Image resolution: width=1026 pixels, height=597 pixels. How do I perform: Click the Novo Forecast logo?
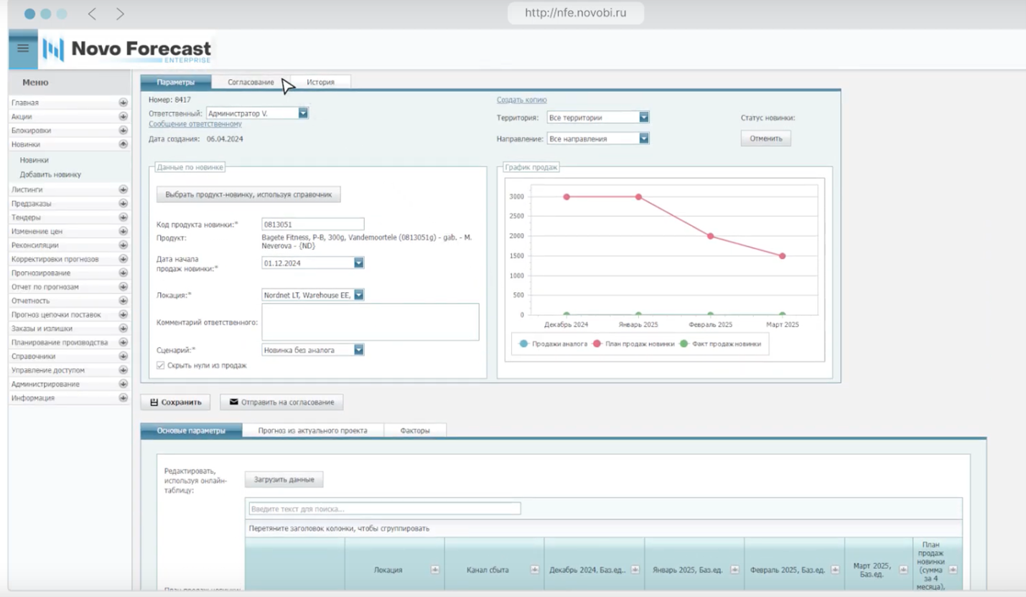(127, 50)
